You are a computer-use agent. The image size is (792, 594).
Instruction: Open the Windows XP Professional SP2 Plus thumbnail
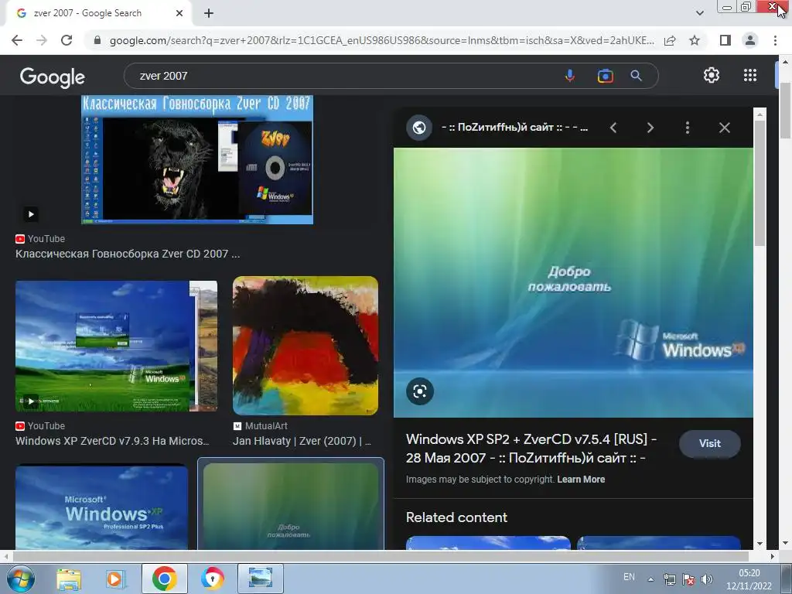tap(101, 507)
